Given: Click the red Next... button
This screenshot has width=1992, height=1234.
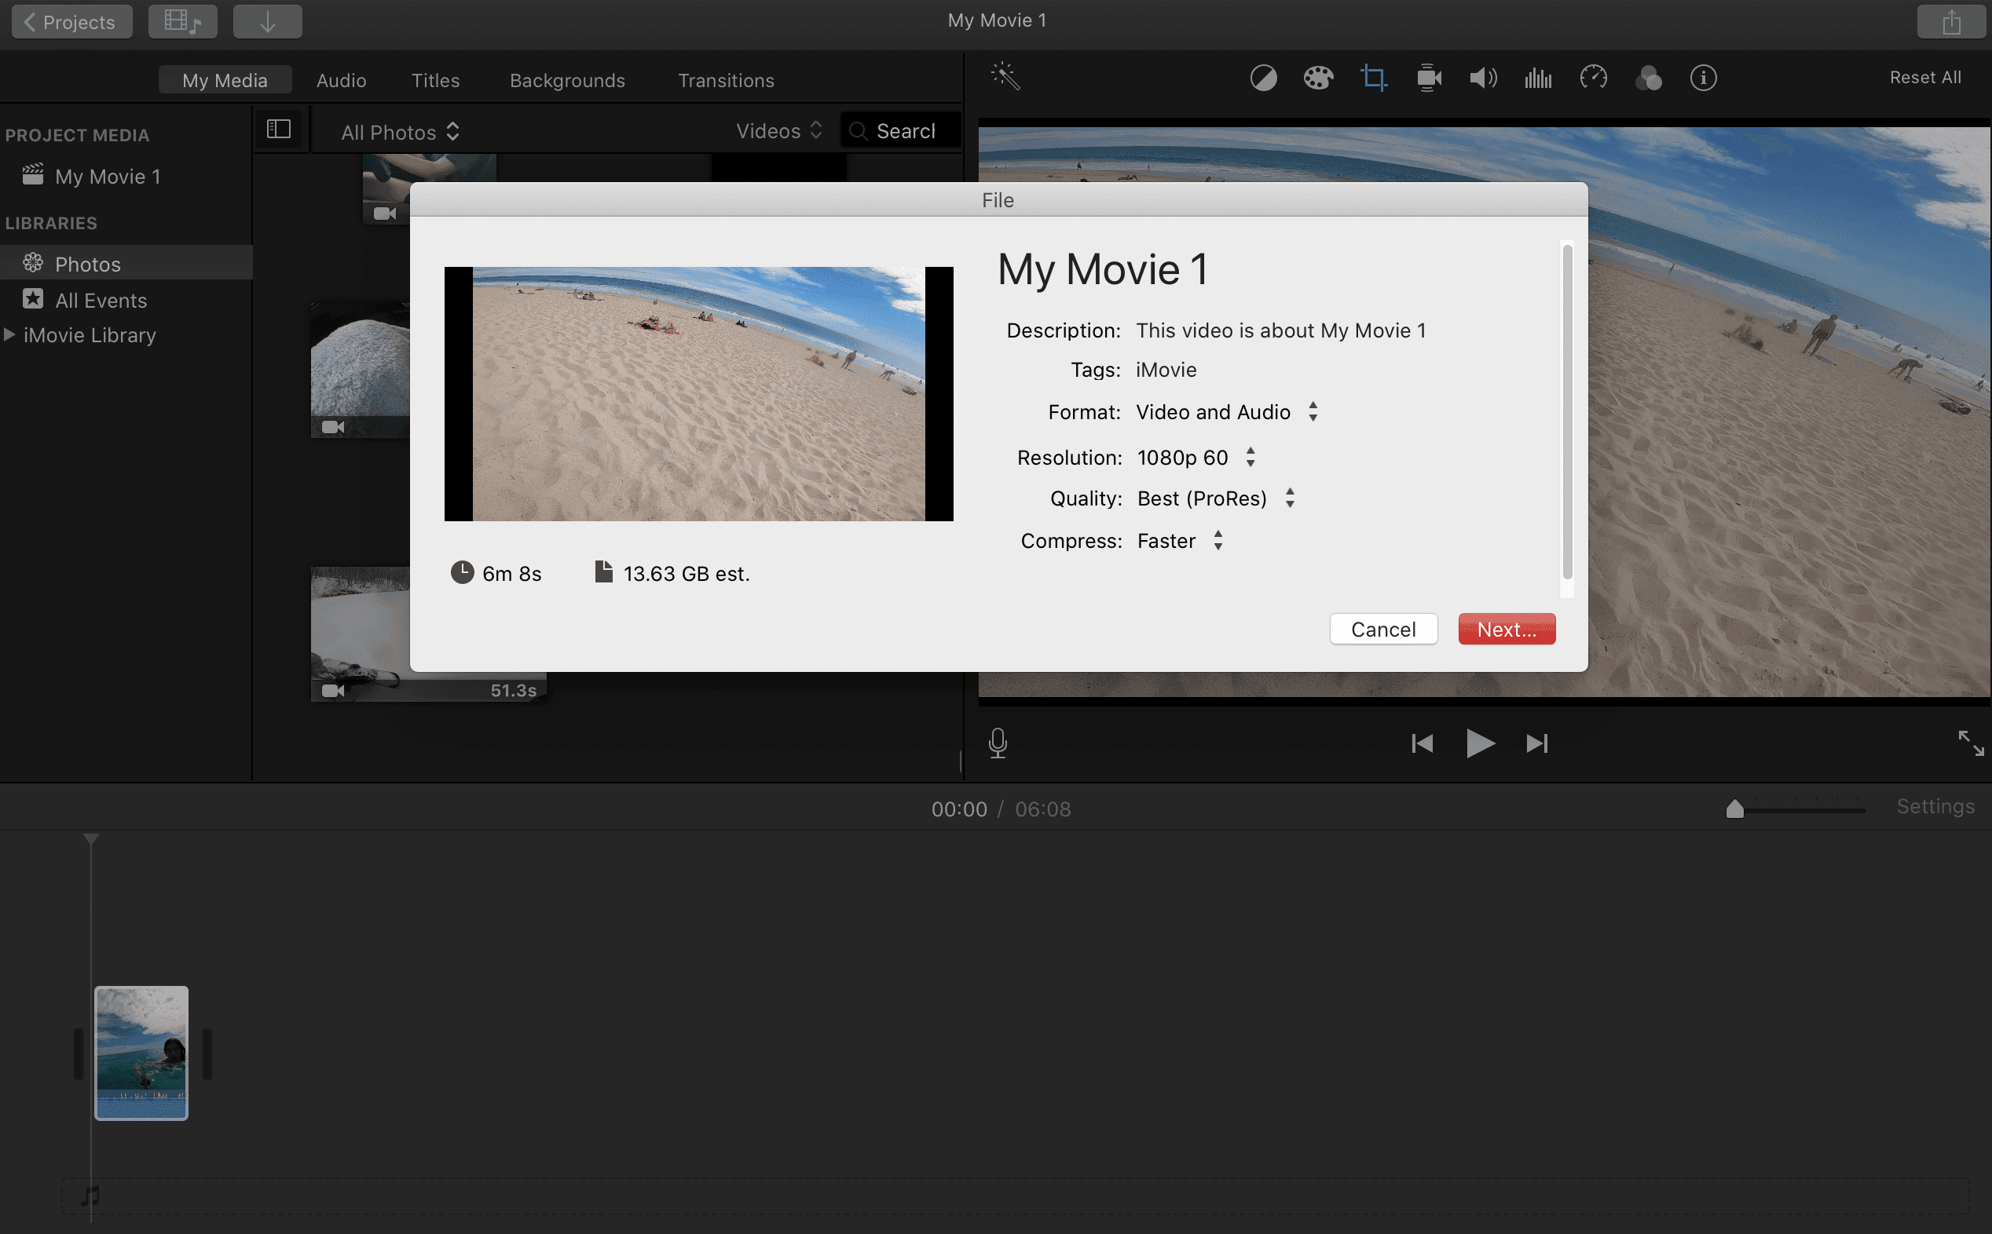Looking at the screenshot, I should pyautogui.click(x=1507, y=630).
